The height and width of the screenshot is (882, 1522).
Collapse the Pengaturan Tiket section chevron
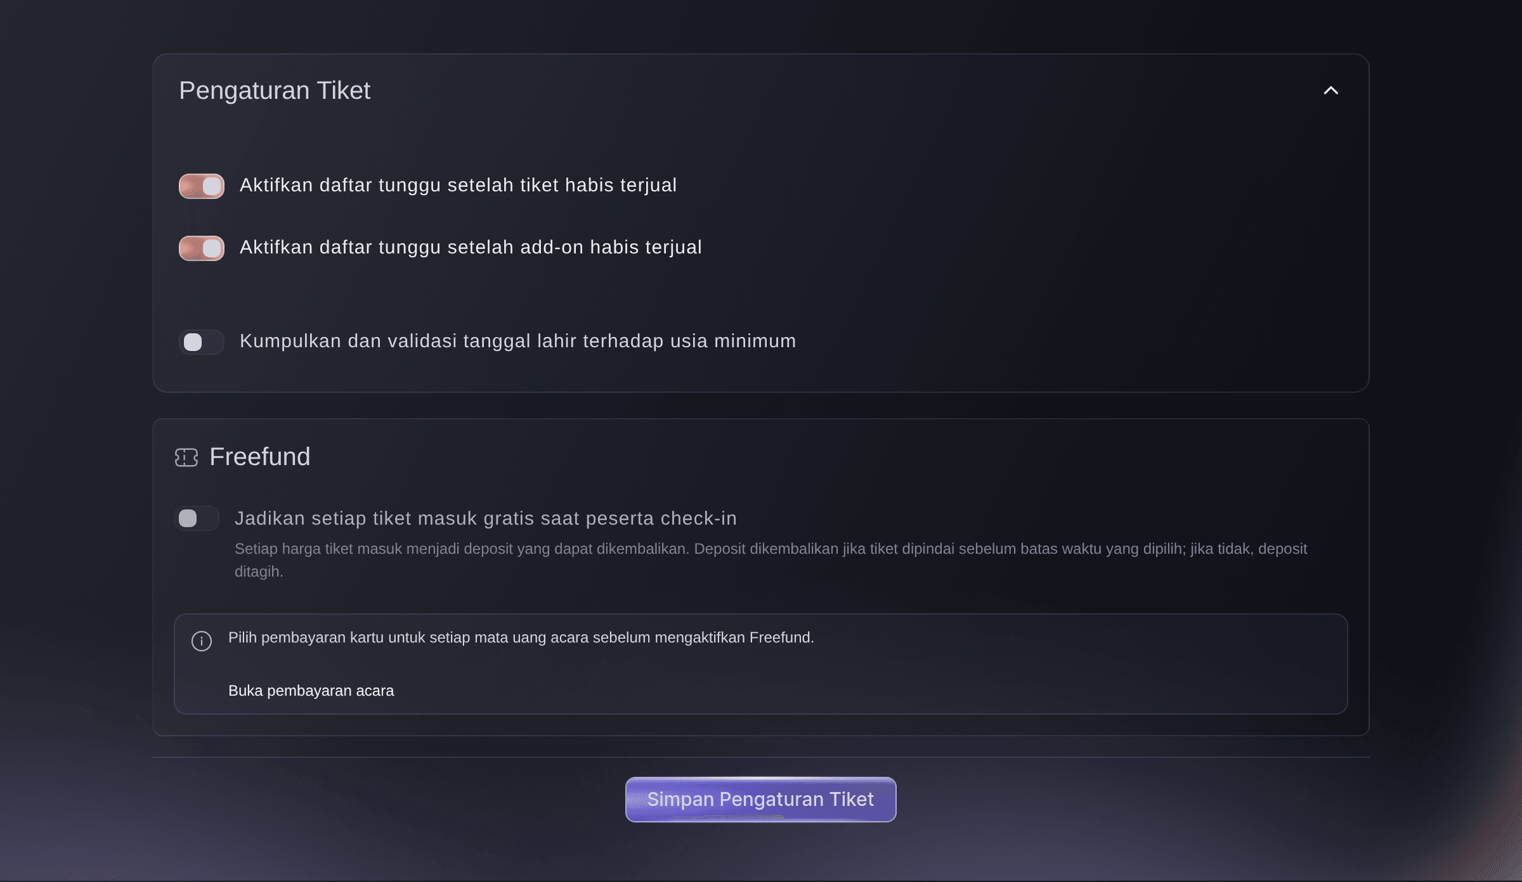(1330, 91)
